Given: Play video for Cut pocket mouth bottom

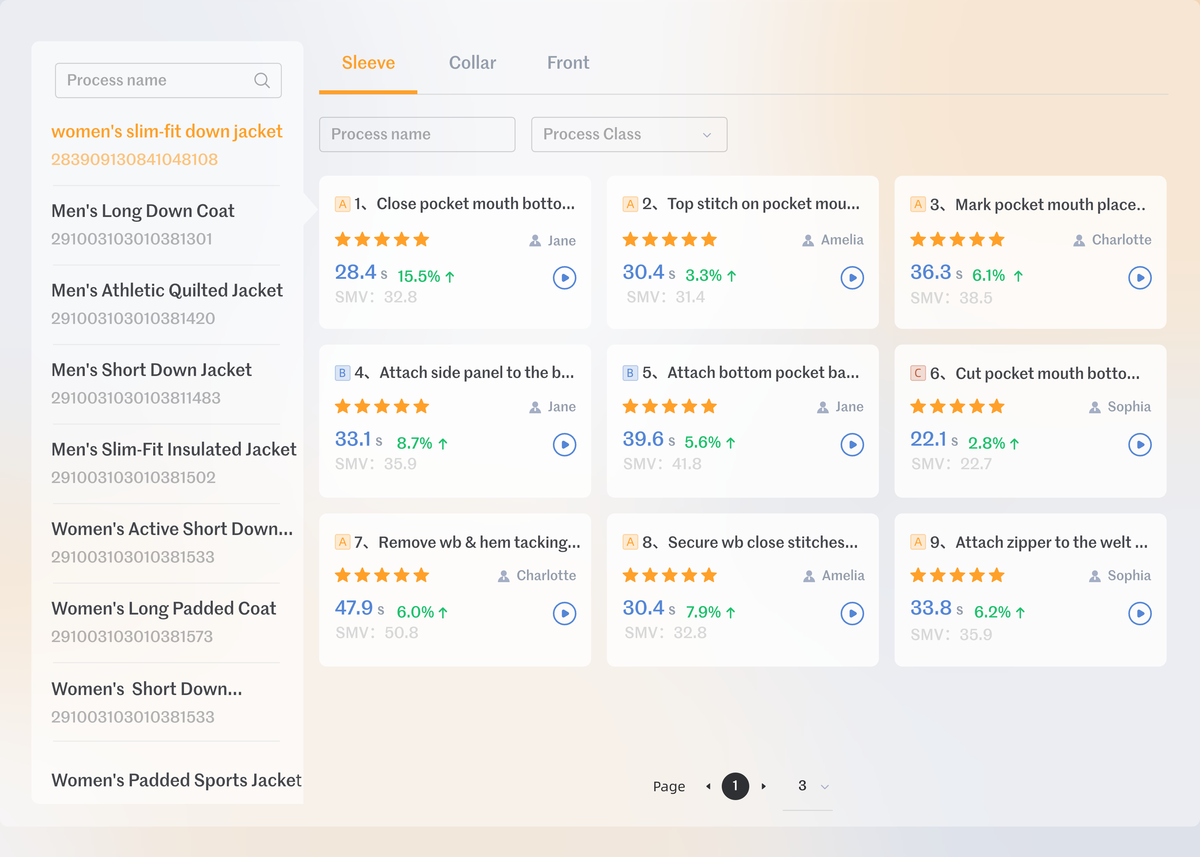Looking at the screenshot, I should (x=1139, y=444).
